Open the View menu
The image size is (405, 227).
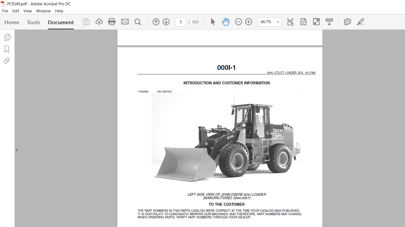[28, 11]
